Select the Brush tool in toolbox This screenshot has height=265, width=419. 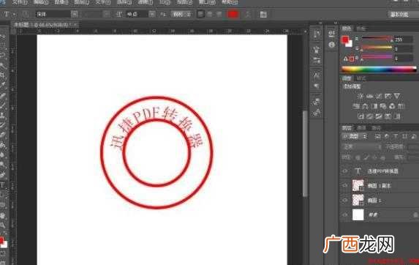point(3,105)
